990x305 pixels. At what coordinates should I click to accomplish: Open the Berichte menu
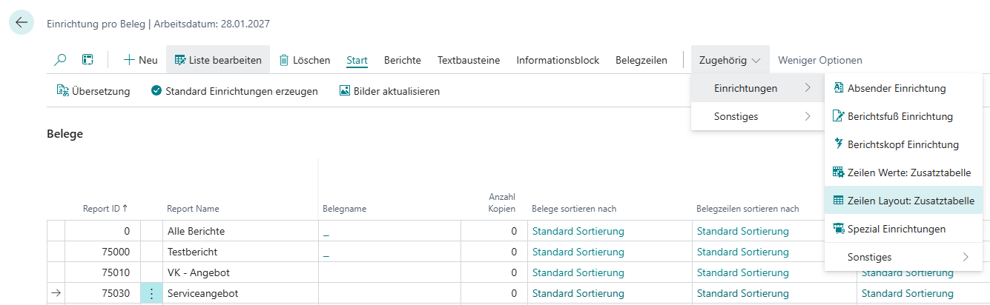click(x=403, y=60)
